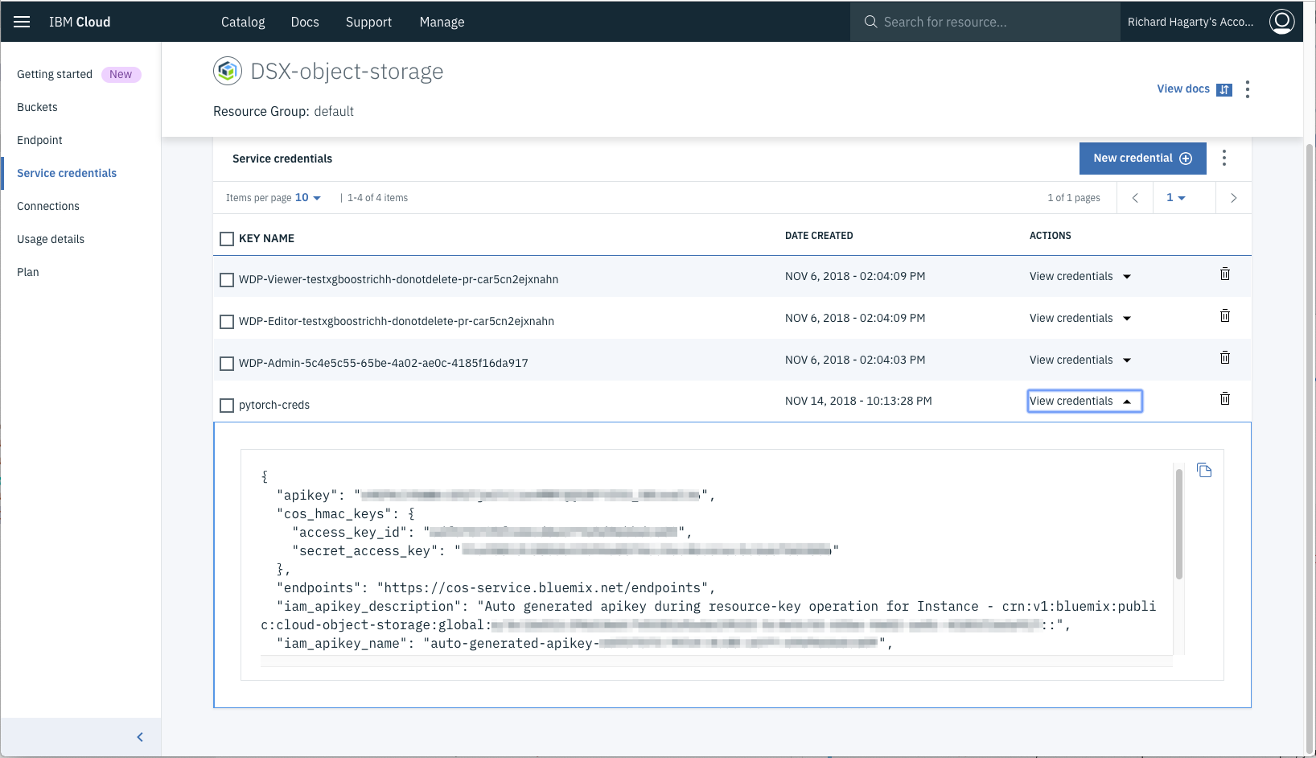Open the Docs menu item
The width and height of the screenshot is (1316, 758).
pyautogui.click(x=305, y=22)
